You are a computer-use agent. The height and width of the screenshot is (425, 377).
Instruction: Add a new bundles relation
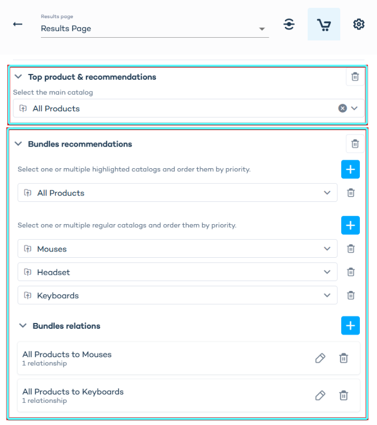351,326
